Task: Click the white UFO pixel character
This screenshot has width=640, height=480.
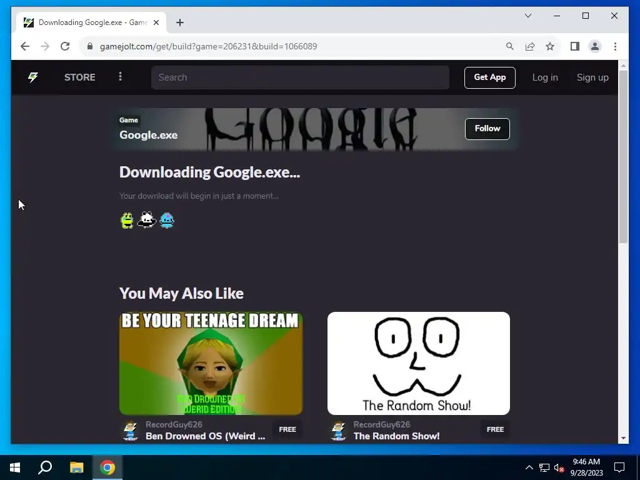Action: pos(146,220)
